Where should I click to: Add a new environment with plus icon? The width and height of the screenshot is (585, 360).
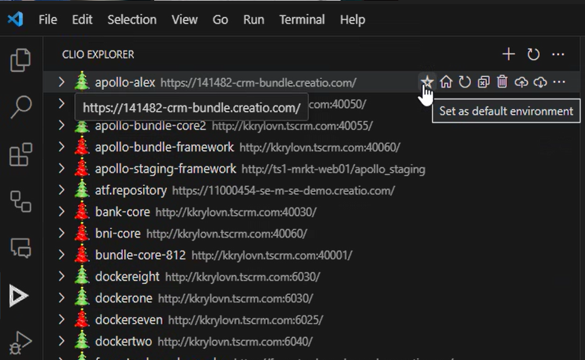coord(508,54)
